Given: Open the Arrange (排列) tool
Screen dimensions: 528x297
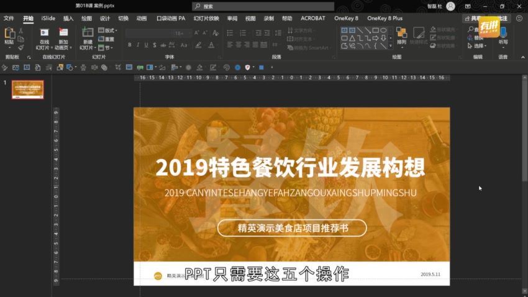Looking at the screenshot, I should pos(401,35).
